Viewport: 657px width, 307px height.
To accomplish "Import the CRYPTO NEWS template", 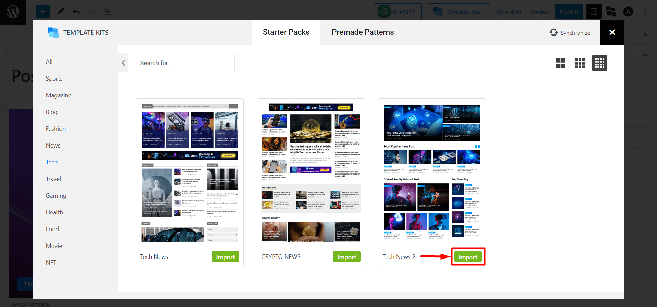I will click(x=346, y=257).
